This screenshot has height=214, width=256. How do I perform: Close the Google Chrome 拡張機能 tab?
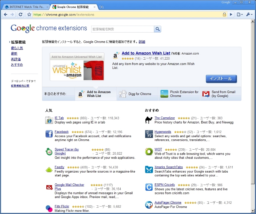click(94, 7)
